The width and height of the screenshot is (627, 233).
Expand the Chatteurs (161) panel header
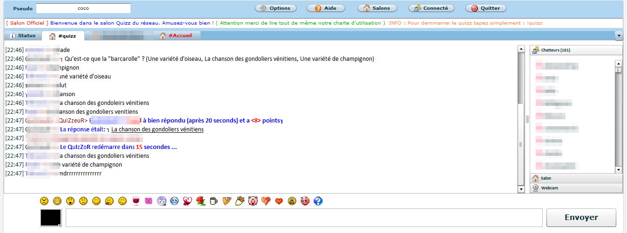tap(576, 50)
